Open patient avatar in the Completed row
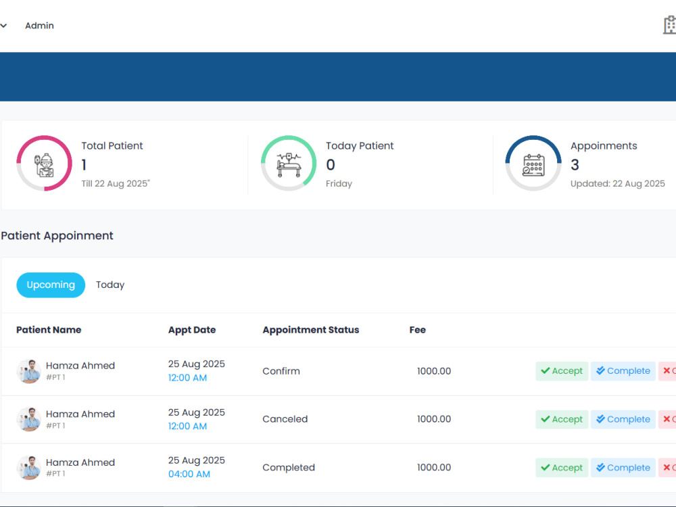This screenshot has width=676, height=507. [x=29, y=468]
